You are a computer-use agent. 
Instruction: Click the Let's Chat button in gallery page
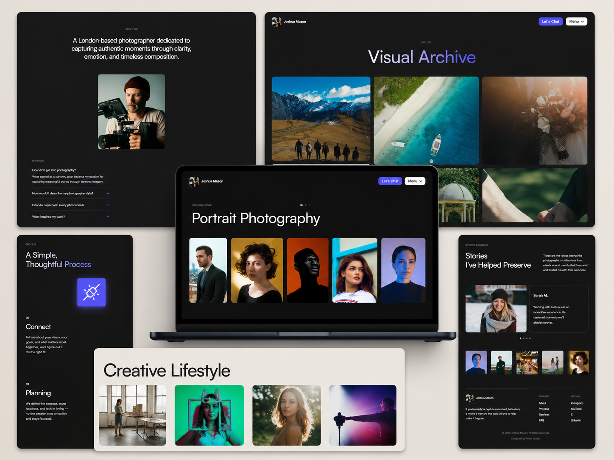click(550, 22)
